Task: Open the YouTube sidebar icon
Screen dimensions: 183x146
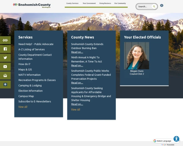Action: click(x=5, y=67)
